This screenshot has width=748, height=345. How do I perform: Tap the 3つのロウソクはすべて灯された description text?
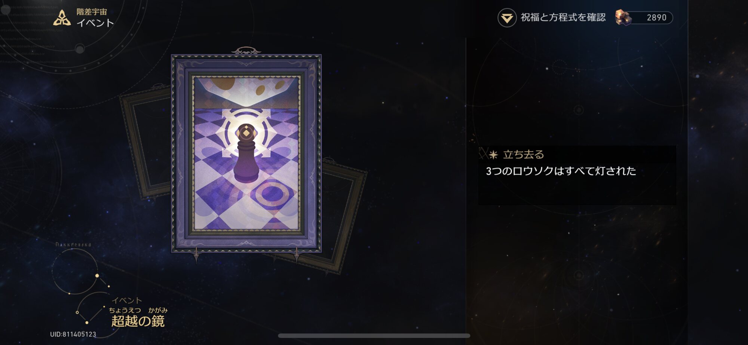(x=561, y=171)
